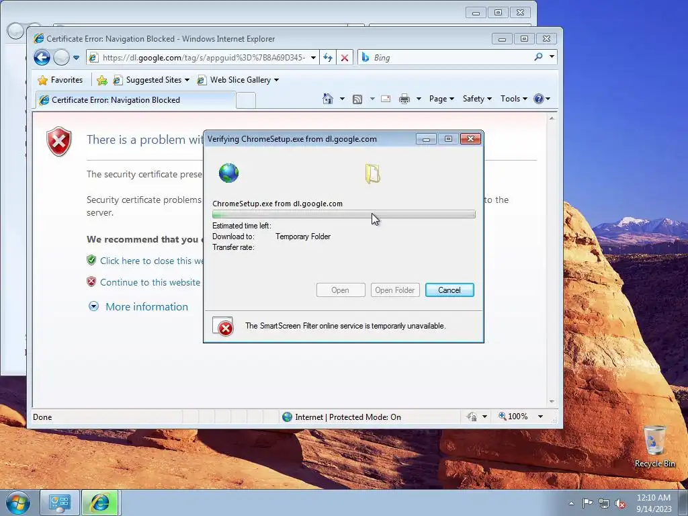This screenshot has width=688, height=516.
Task: Click the search magnifier icon
Action: tap(538, 57)
